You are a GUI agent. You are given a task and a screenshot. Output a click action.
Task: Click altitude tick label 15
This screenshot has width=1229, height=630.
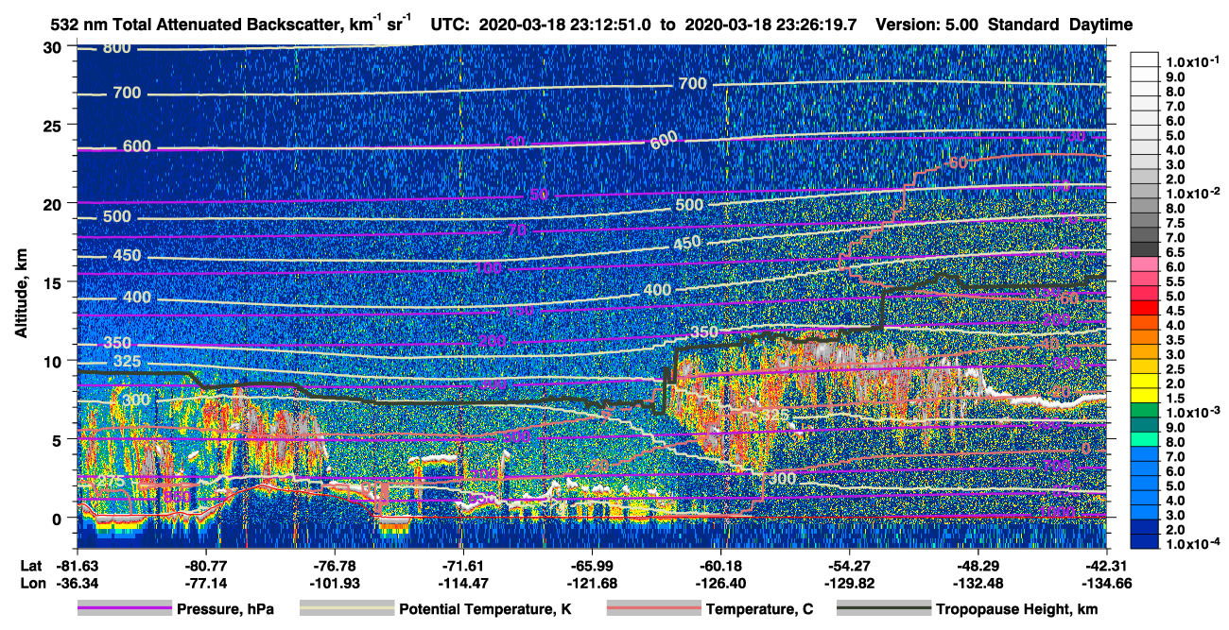[x=54, y=281]
